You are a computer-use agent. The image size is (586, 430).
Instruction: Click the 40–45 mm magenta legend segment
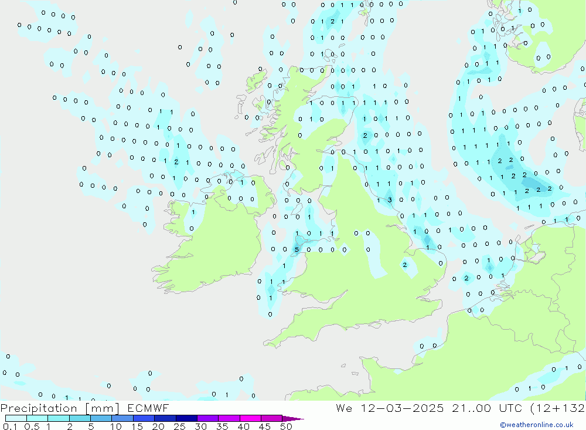pos(250,418)
